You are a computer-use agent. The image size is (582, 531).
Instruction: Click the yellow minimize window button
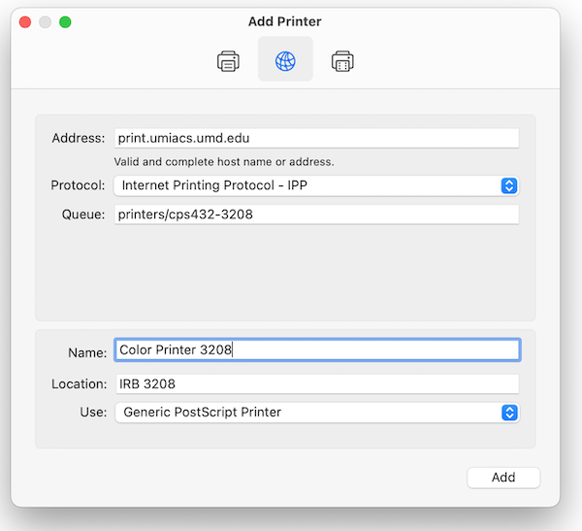point(46,21)
